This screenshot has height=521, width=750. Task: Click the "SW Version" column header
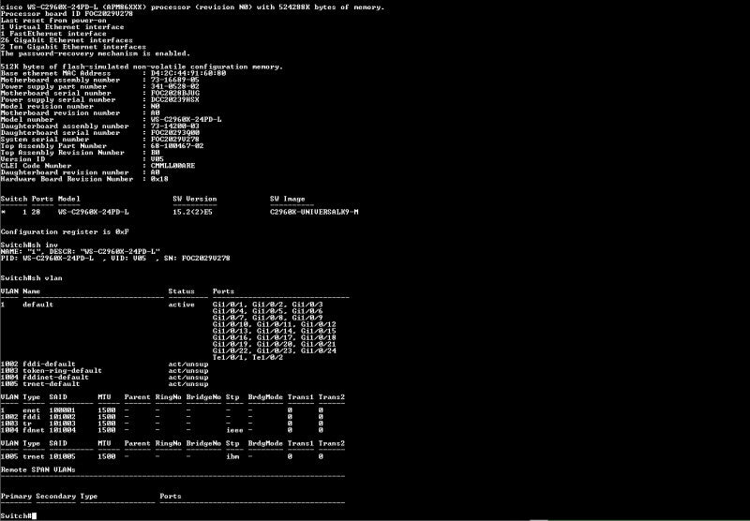tap(195, 199)
